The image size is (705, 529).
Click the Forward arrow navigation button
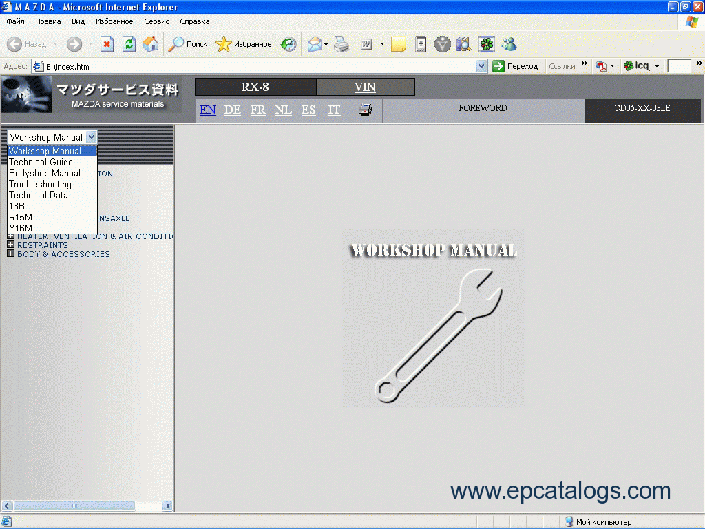pyautogui.click(x=74, y=44)
